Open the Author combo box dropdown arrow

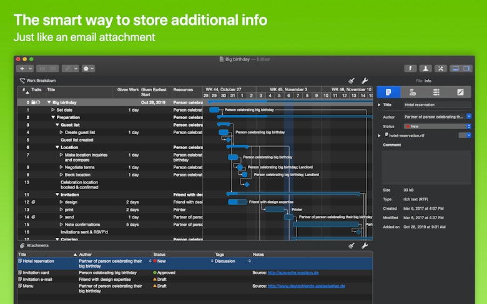click(469, 117)
